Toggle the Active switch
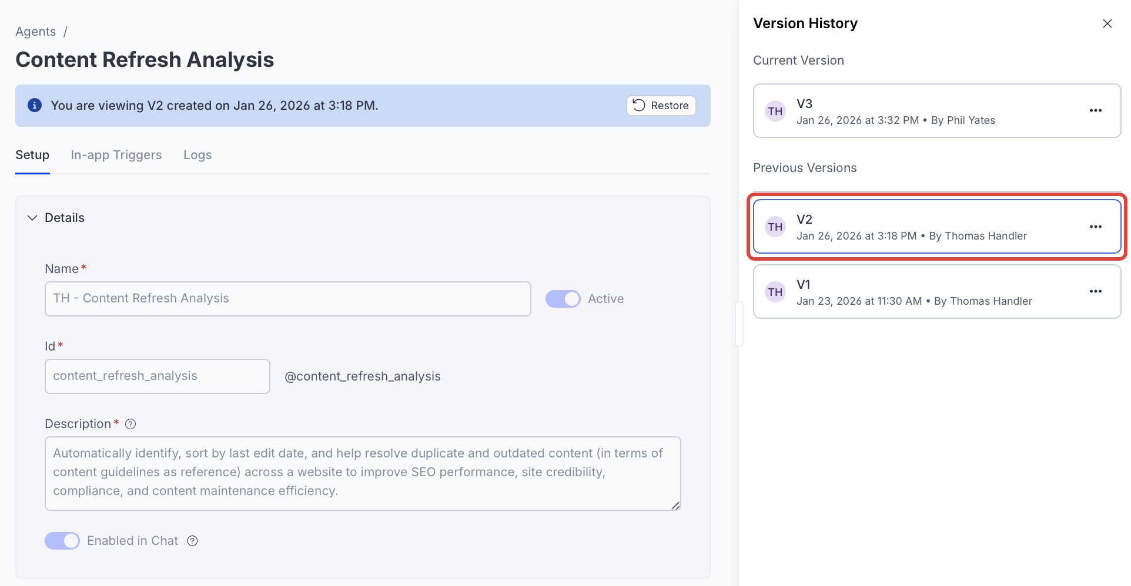This screenshot has width=1131, height=586. pyautogui.click(x=563, y=299)
